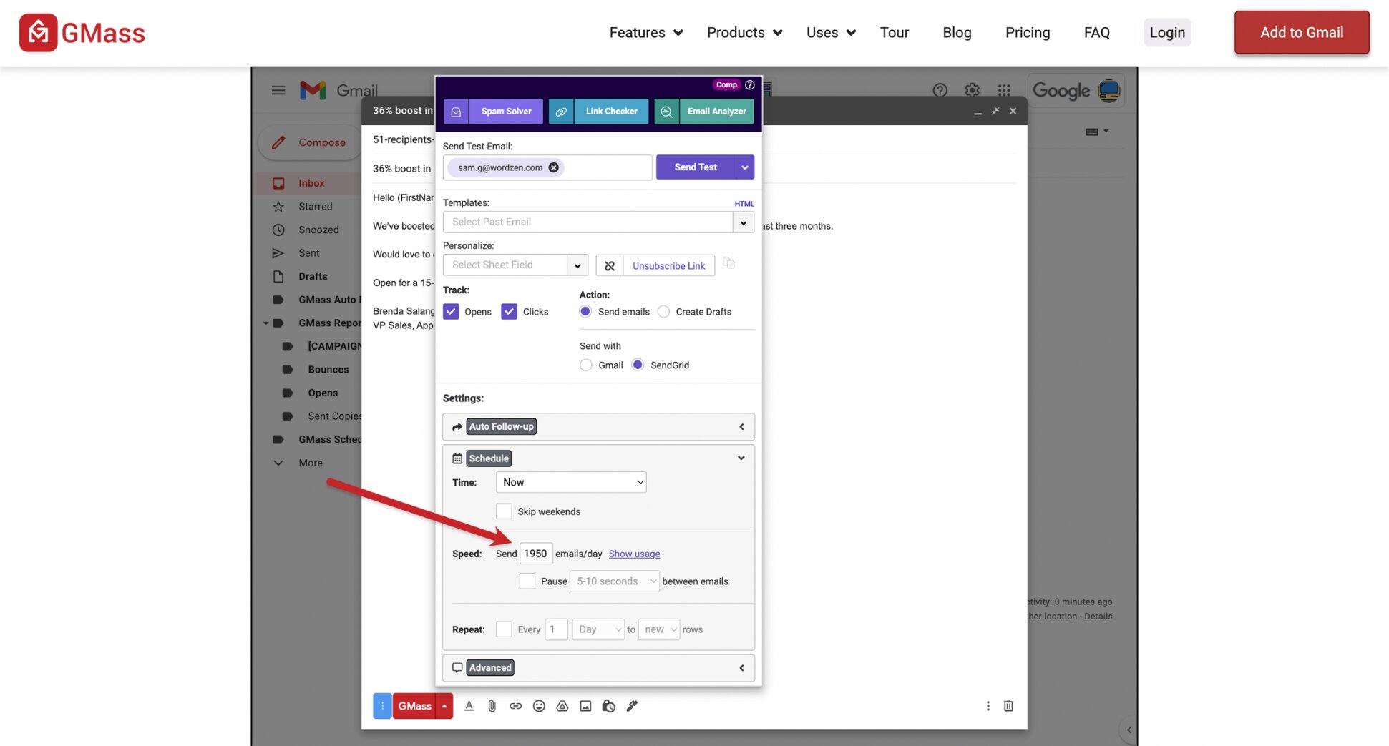Click the GMass logo in the header
Screen dimensions: 1389x746
tap(82, 33)
